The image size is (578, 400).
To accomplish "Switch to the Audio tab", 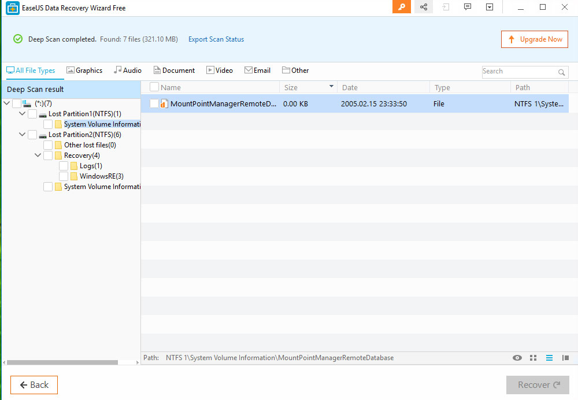I will click(x=128, y=71).
